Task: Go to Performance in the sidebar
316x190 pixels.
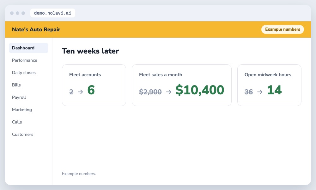Action: pos(25,60)
